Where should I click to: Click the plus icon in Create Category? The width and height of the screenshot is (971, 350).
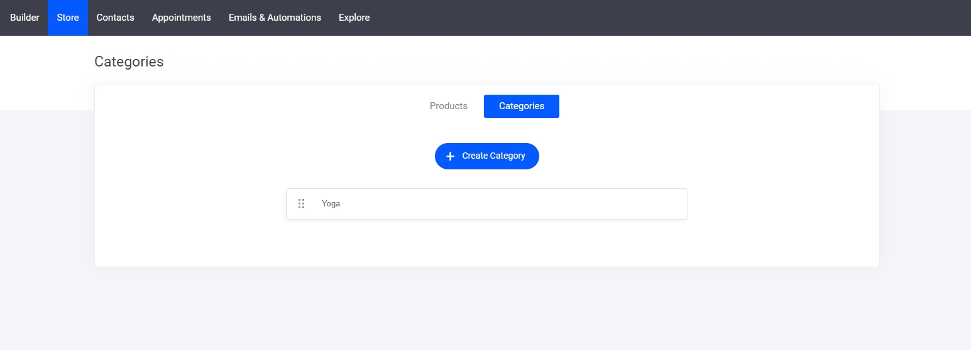[x=450, y=156]
